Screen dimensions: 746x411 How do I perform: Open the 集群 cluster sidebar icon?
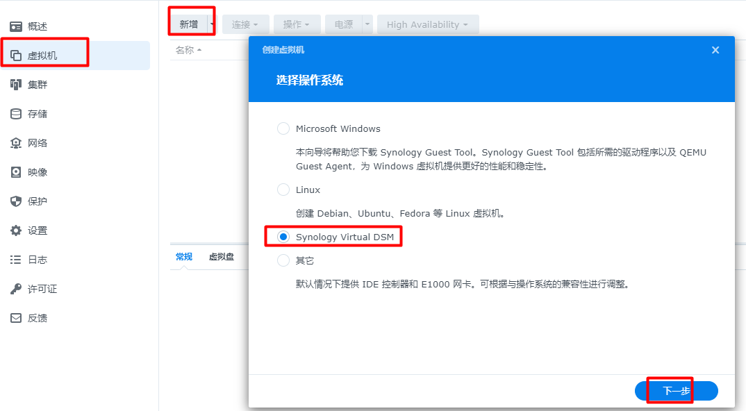click(16, 85)
